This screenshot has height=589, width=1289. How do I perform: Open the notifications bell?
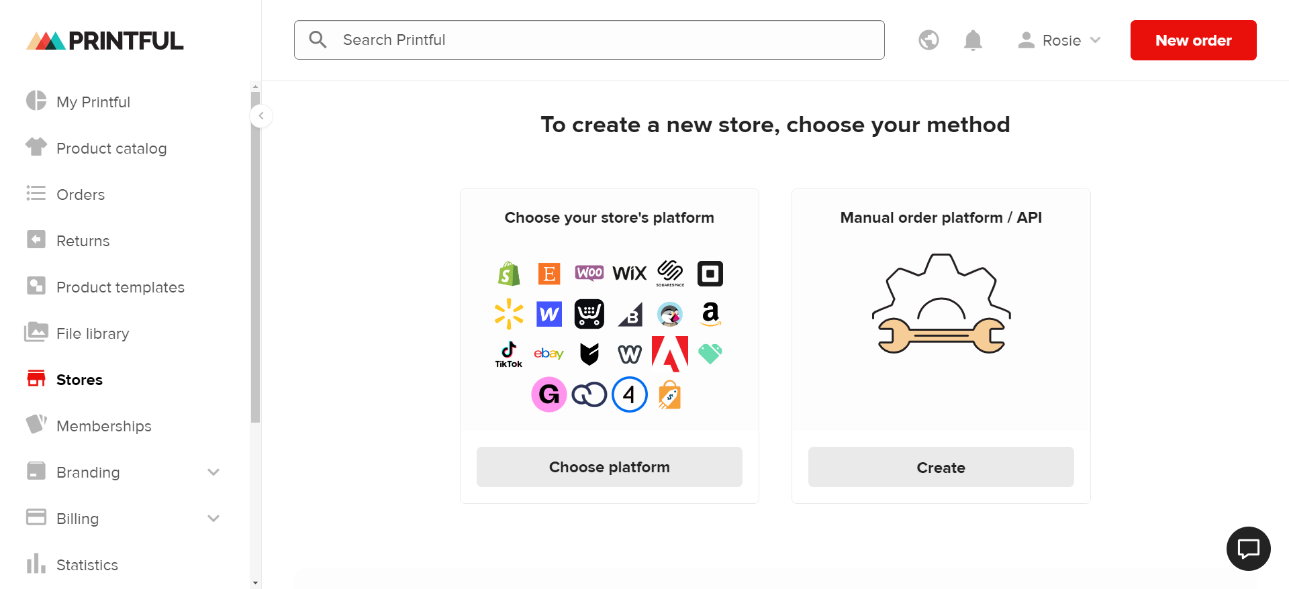click(x=973, y=40)
